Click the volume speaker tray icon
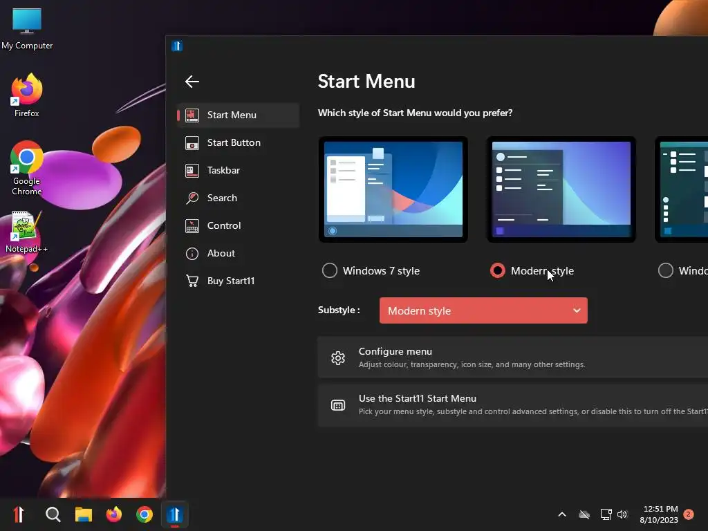 coord(623,514)
